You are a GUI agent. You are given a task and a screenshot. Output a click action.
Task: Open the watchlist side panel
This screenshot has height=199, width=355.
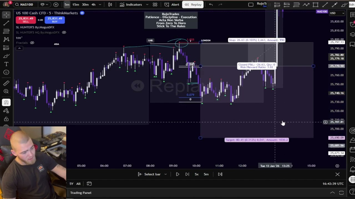click(x=352, y=15)
